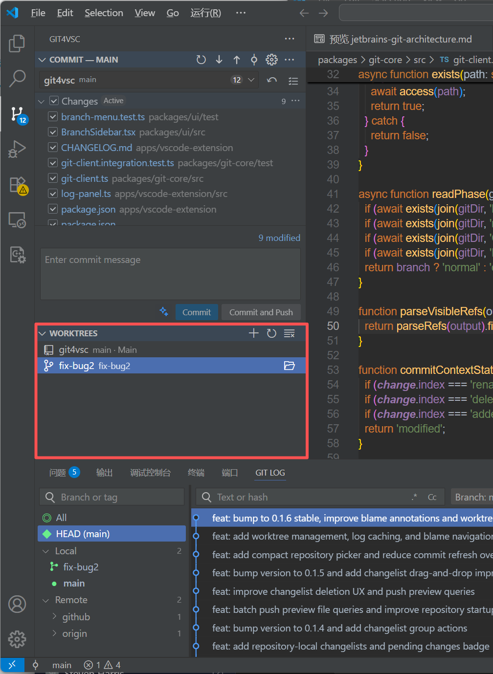
Task: Open the git4vsc repository dropdown arrow
Action: [x=251, y=80]
